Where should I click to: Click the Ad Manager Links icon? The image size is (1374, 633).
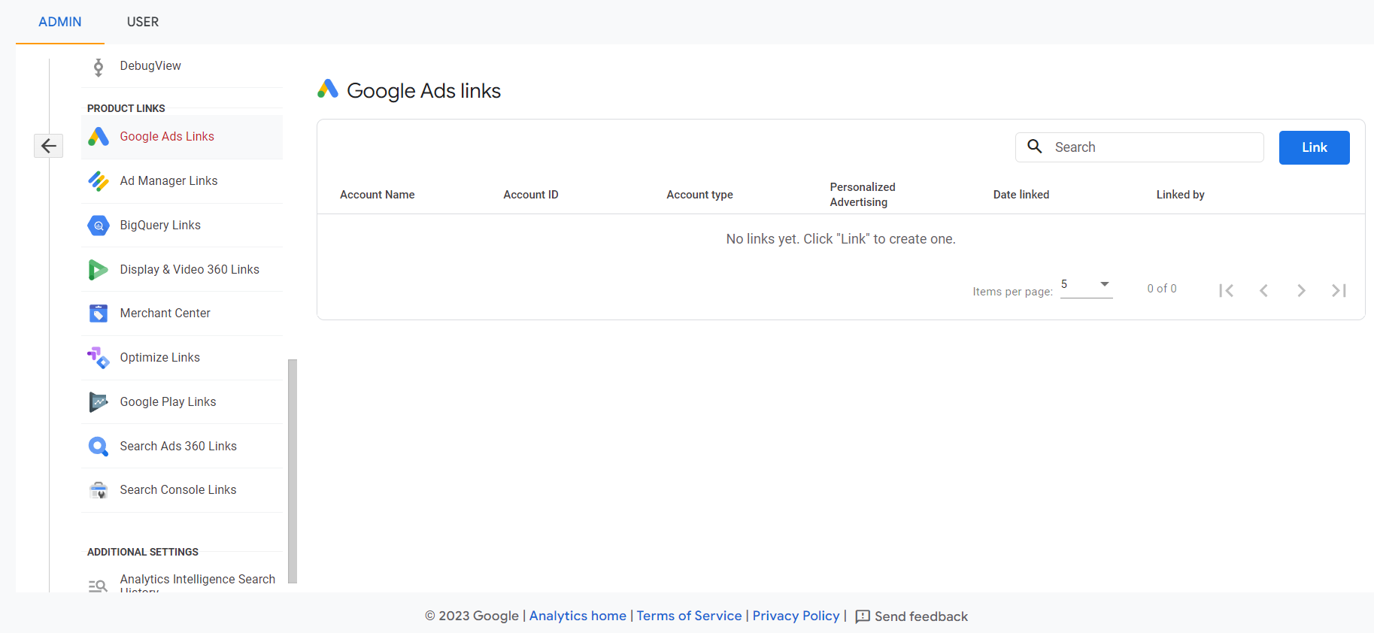(x=99, y=181)
